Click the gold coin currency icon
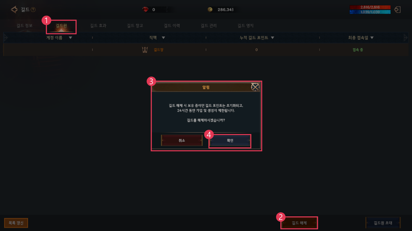Image resolution: width=412 pixels, height=231 pixels. [210, 9]
